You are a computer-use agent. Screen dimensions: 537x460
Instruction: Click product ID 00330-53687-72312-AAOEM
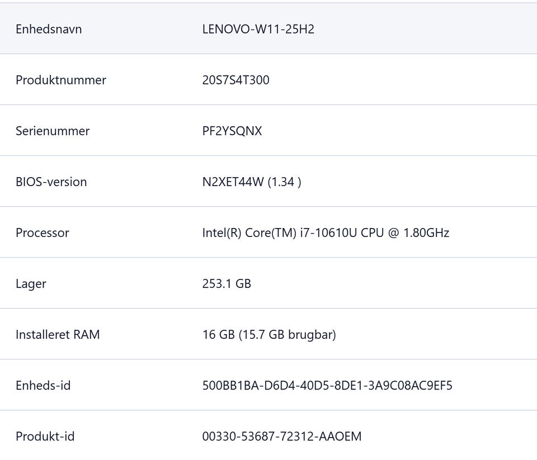coord(282,437)
